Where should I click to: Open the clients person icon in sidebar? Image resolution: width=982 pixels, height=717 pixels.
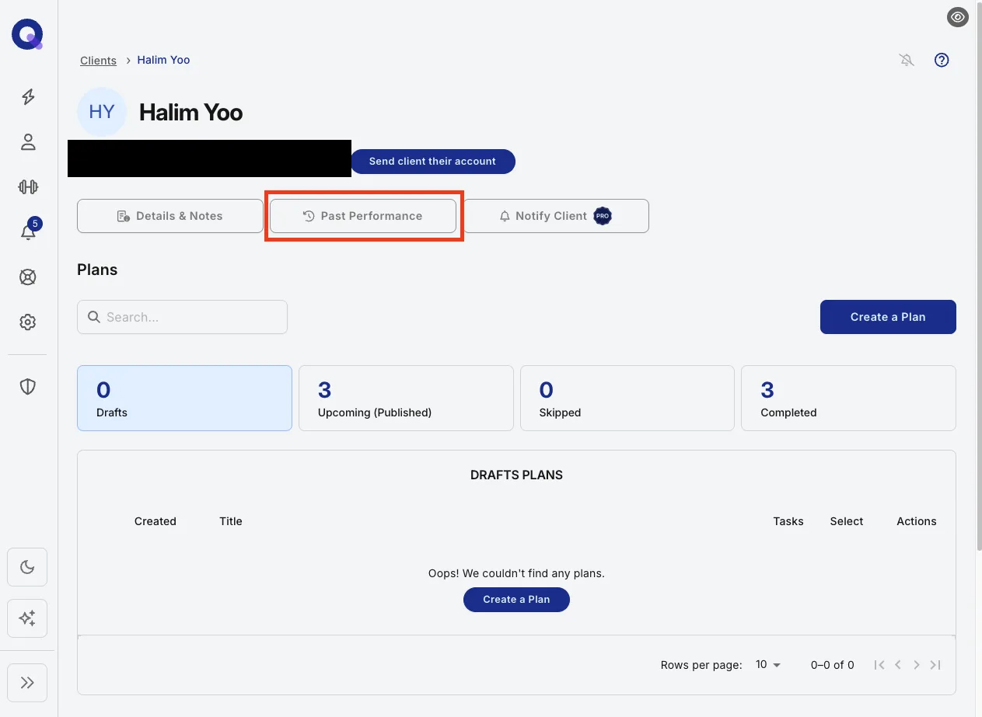(x=28, y=141)
